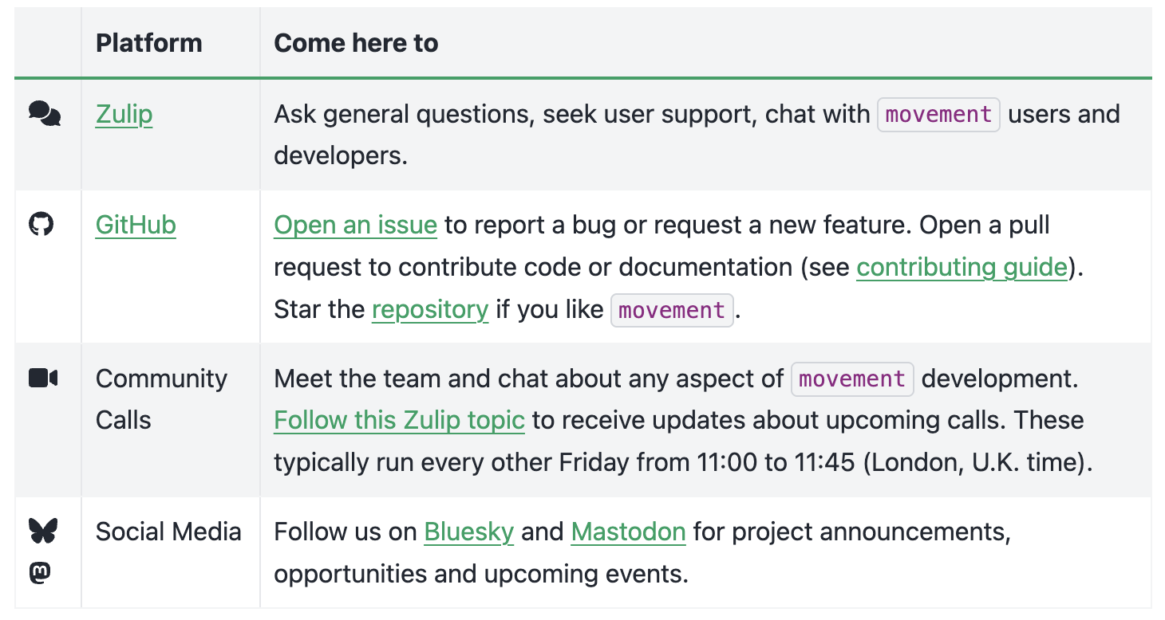Screen dimensions: 1165x620
Task: Click the video camera Community Calls icon
Action: tap(43, 378)
